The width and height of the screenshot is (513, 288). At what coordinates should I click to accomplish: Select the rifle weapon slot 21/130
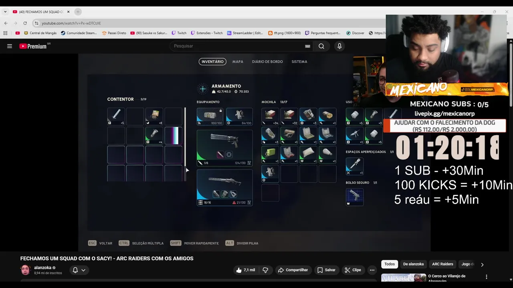224,188
